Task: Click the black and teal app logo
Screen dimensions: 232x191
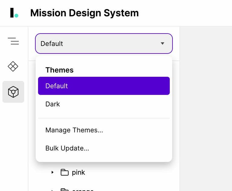Action: [x=14, y=13]
